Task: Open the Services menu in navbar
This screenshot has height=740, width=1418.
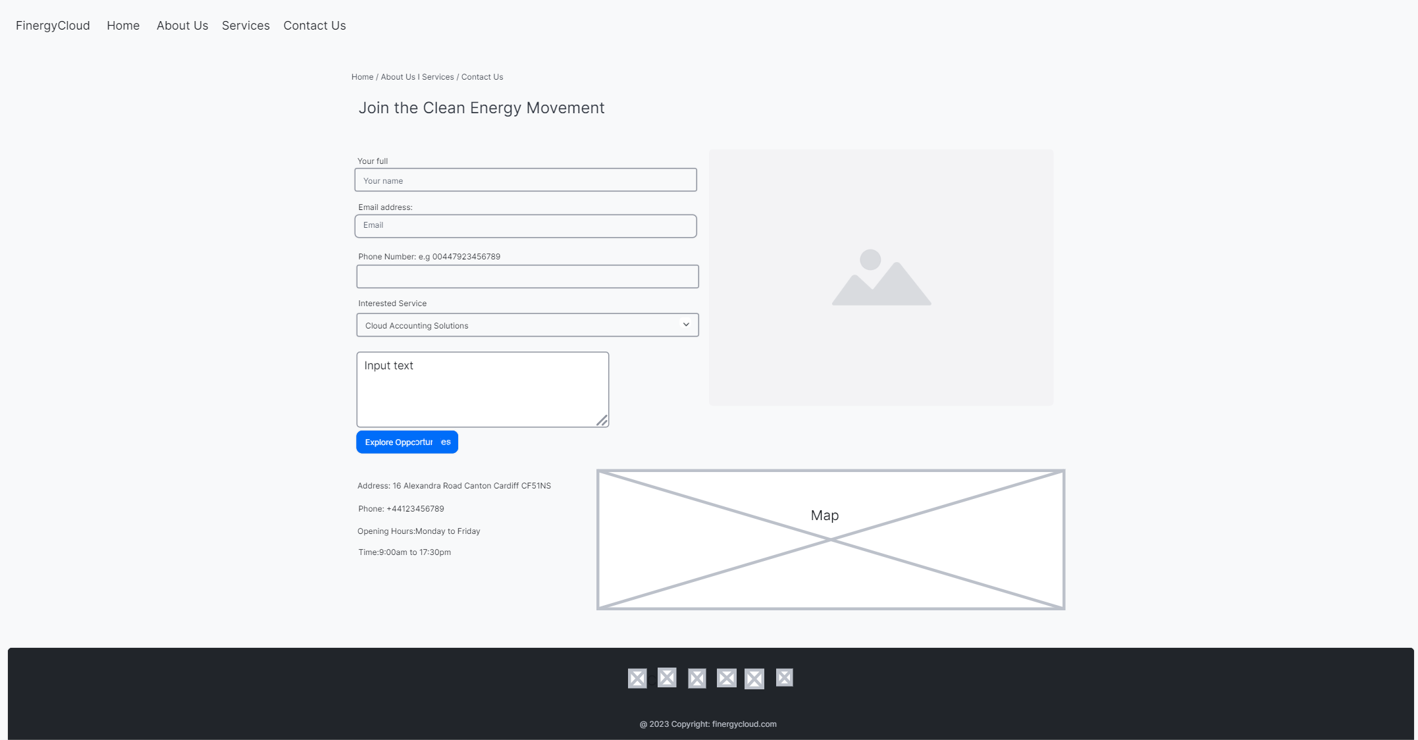Action: coord(246,26)
